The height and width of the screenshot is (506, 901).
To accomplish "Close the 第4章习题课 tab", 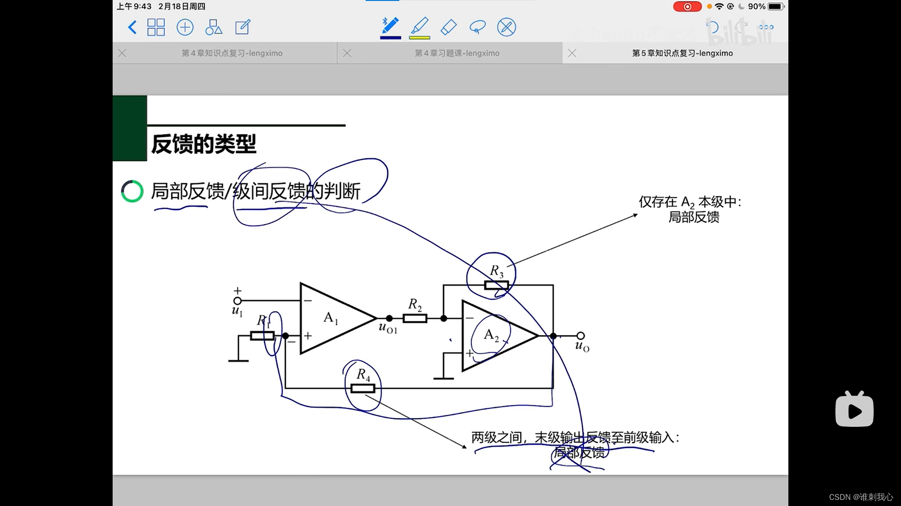I will (347, 53).
